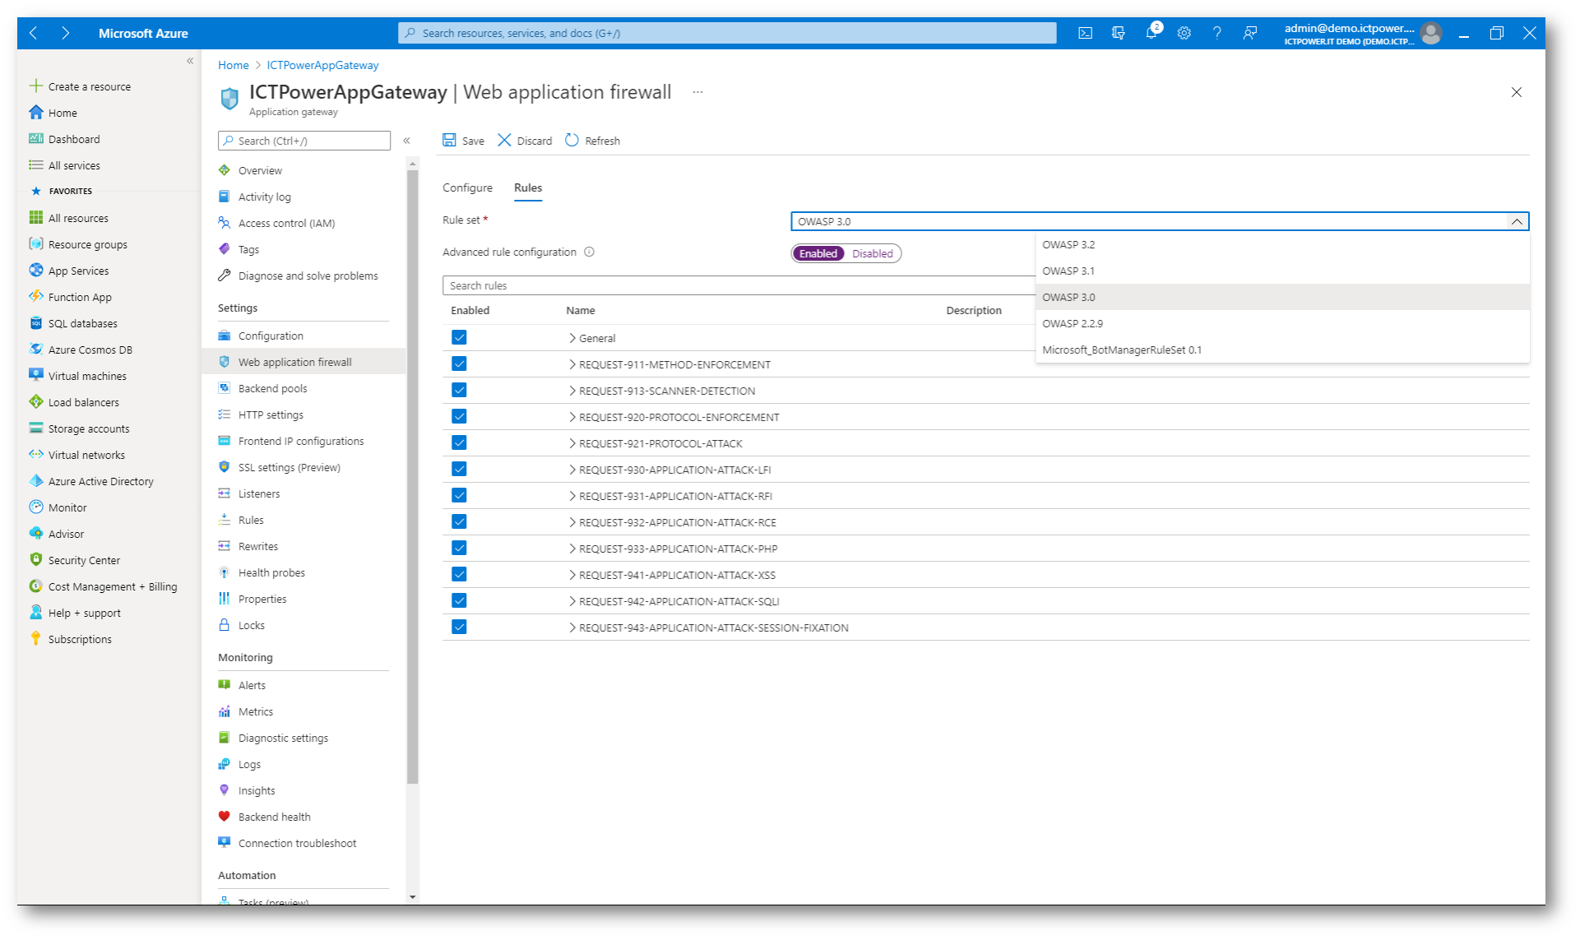
Task: Open Azure Active Directory from sidebar
Action: pos(100,481)
